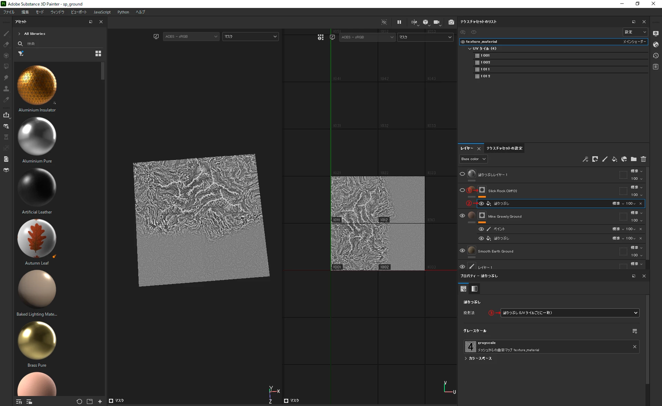Click the delete layer trash icon

(x=643, y=159)
